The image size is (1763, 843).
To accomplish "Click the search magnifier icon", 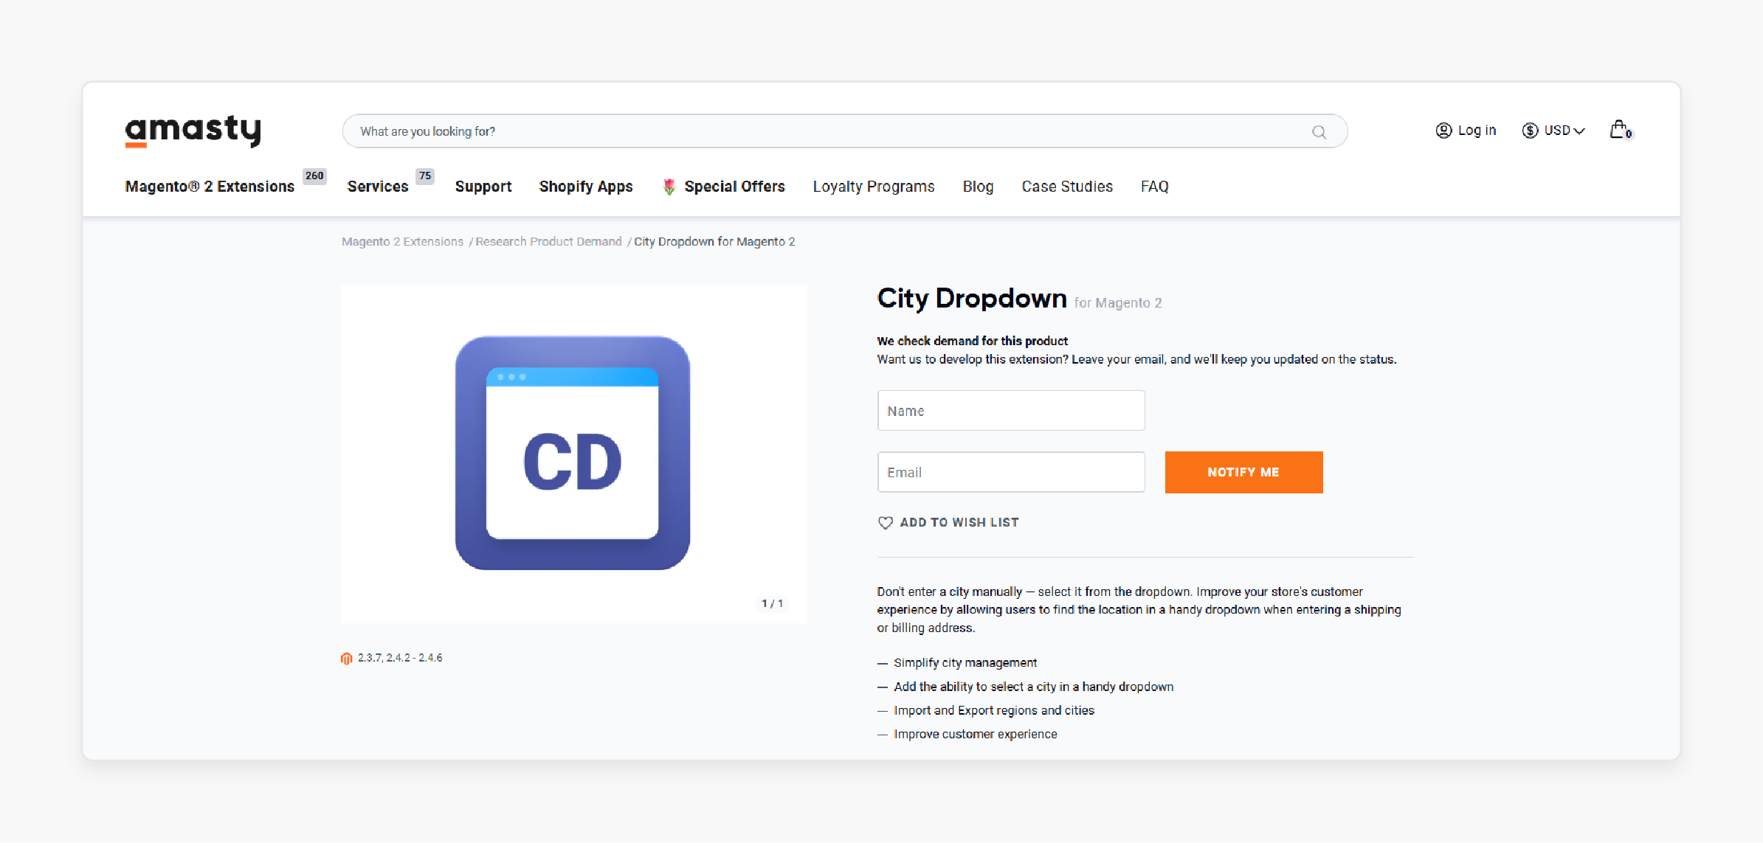I will point(1319,132).
